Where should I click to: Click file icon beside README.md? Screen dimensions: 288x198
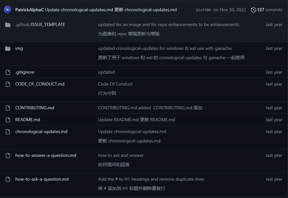coord(8,120)
